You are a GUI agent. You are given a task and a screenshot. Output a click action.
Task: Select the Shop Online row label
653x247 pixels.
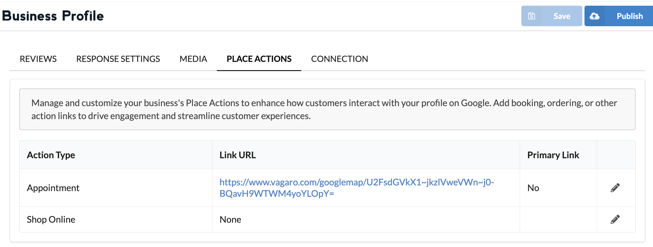click(51, 220)
